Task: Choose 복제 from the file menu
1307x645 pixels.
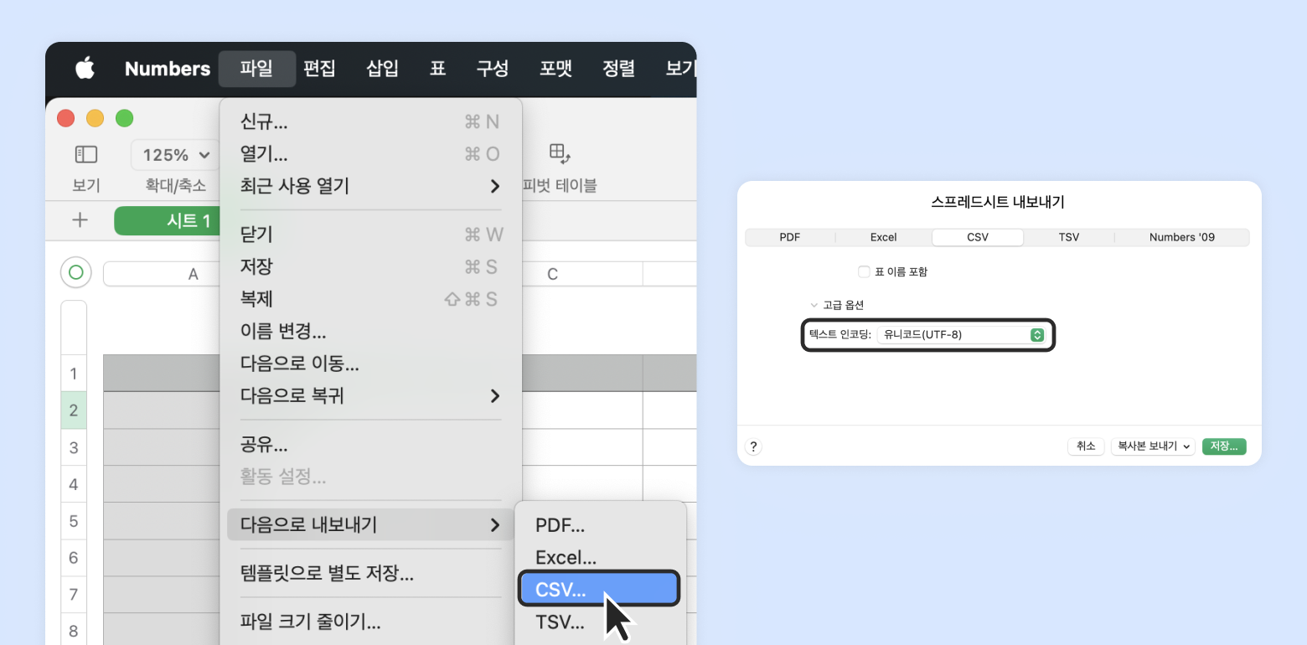Action: coord(370,299)
